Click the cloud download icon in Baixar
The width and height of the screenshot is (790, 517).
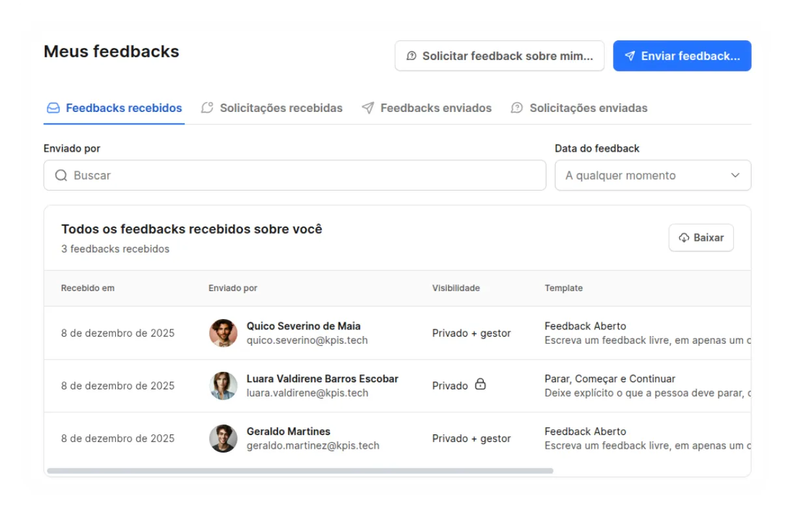pyautogui.click(x=684, y=238)
